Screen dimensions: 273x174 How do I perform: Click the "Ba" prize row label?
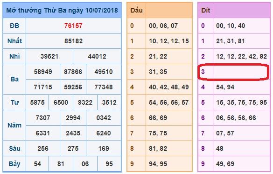click(14, 80)
